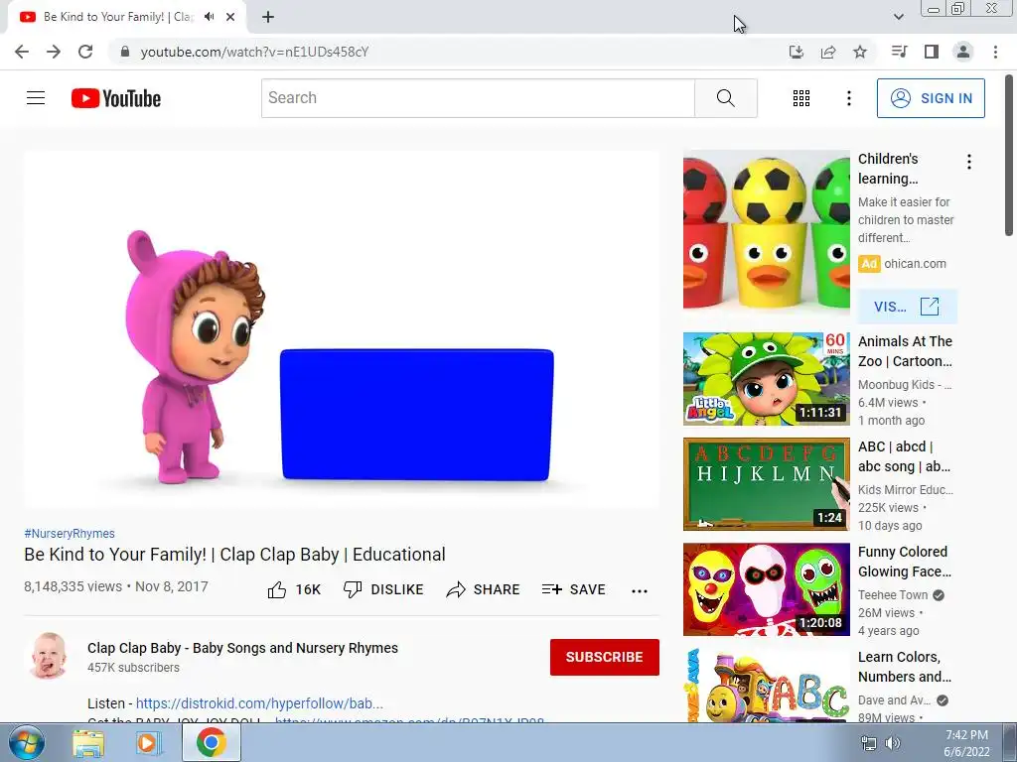The image size is (1017, 762).
Task: Click the VIS... ad visit button
Action: pos(908,307)
